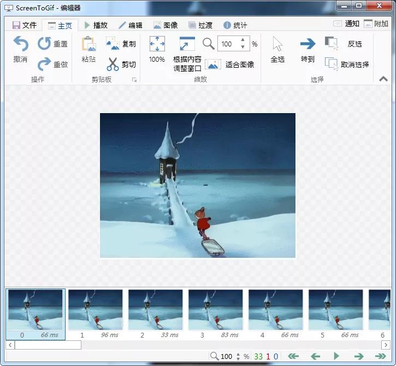This screenshot has width=396, height=366.
Task: Click the 通知 notifications button
Action: coord(346,24)
